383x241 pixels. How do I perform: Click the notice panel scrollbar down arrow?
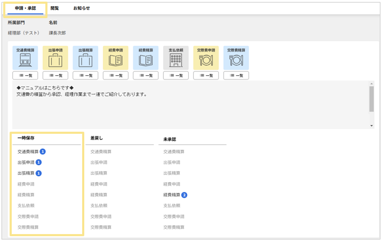371,126
